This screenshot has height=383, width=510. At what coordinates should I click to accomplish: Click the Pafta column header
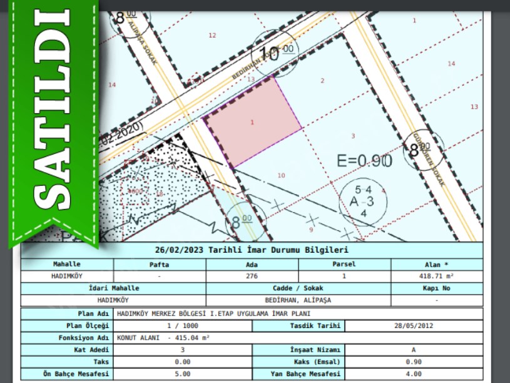[x=160, y=264]
